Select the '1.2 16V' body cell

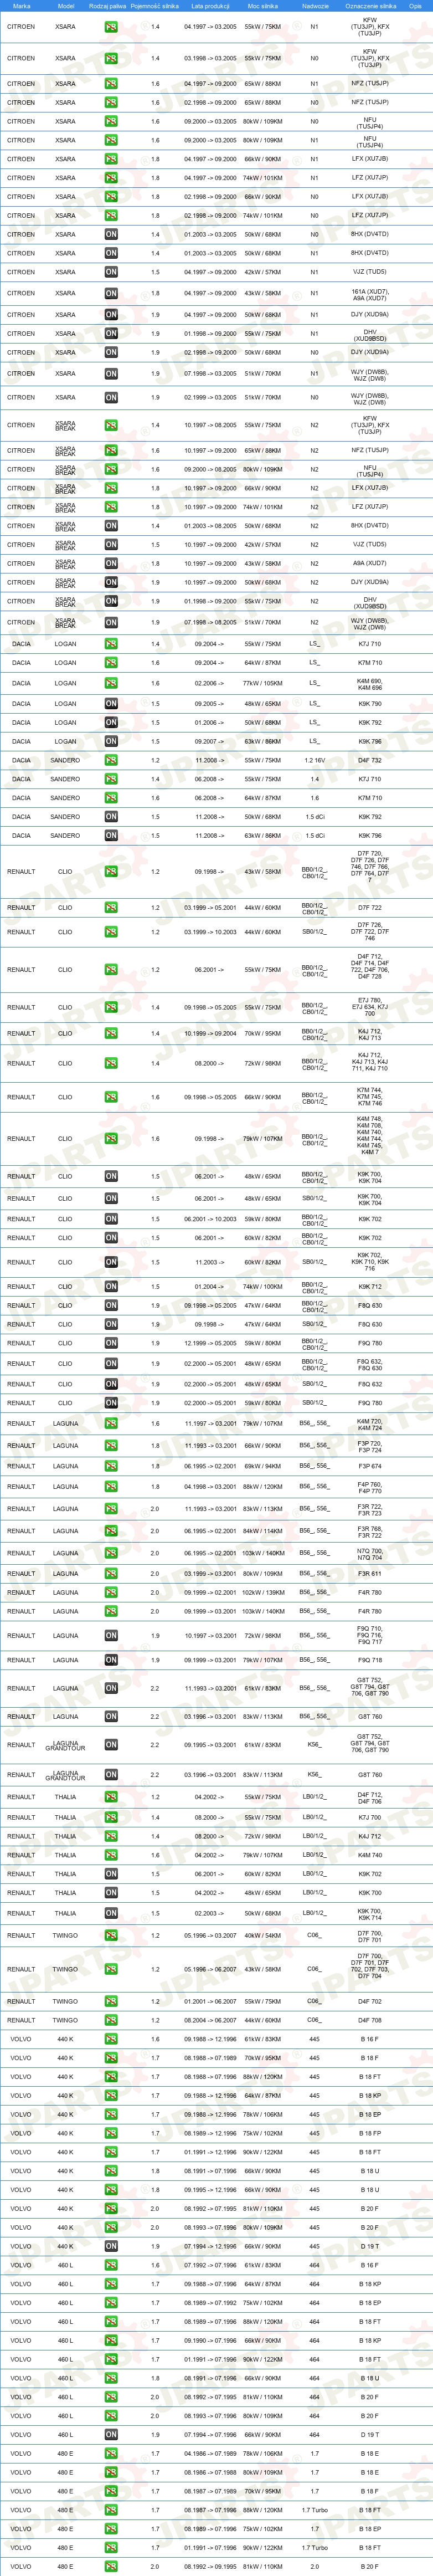pyautogui.click(x=315, y=761)
